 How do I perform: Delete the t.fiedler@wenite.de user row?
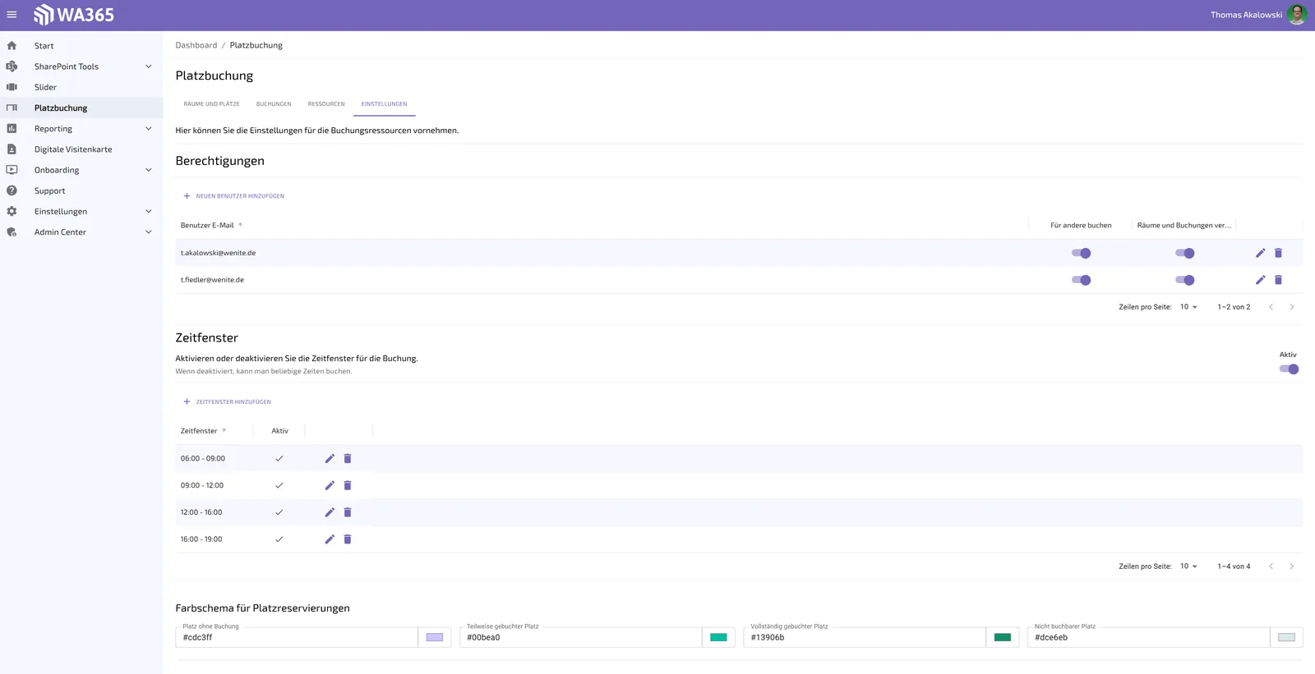1278,280
